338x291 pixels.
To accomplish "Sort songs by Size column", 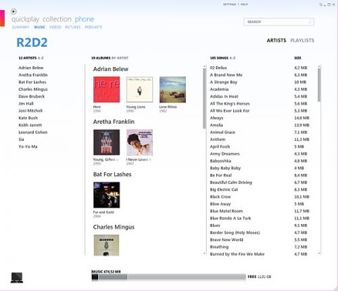I will [x=297, y=58].
